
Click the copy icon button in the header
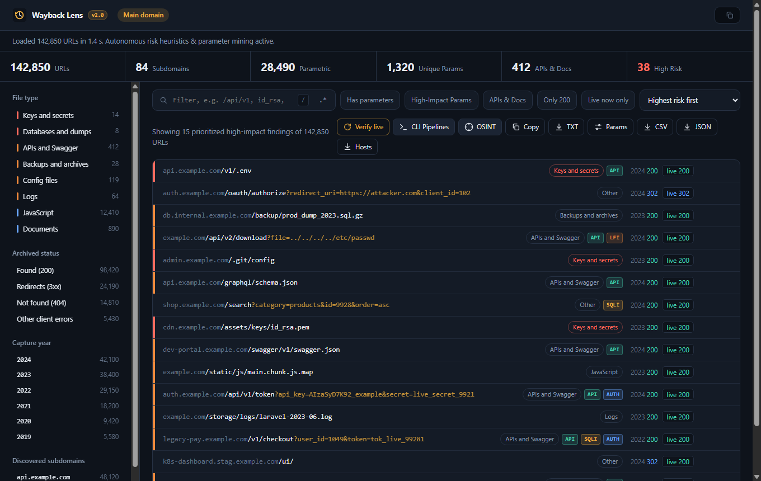pyautogui.click(x=727, y=15)
